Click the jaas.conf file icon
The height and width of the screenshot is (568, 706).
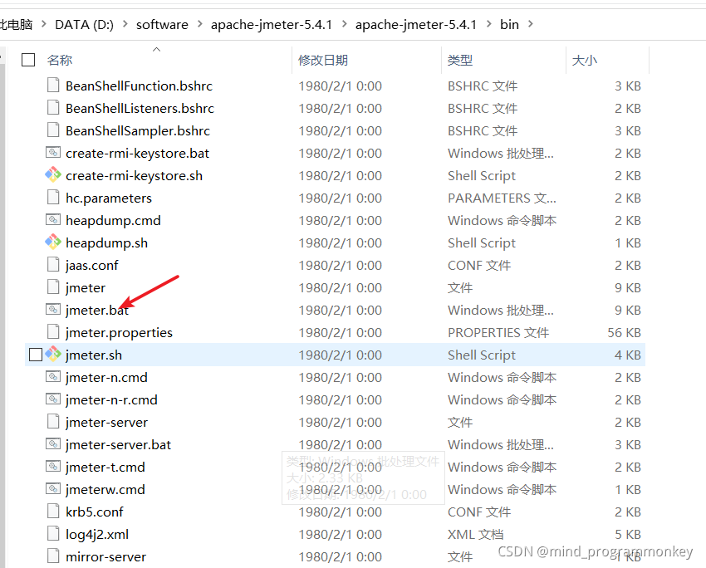pyautogui.click(x=53, y=265)
